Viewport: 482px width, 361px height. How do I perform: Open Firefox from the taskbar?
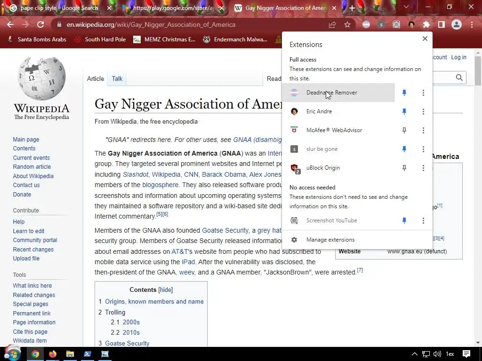53,354
